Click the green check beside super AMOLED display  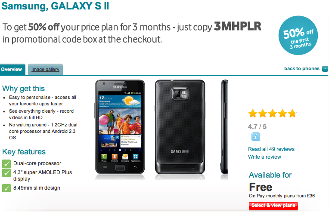tap(6, 173)
